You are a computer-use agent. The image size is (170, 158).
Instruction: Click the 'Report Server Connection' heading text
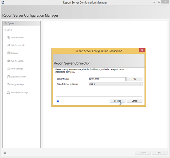point(72,63)
